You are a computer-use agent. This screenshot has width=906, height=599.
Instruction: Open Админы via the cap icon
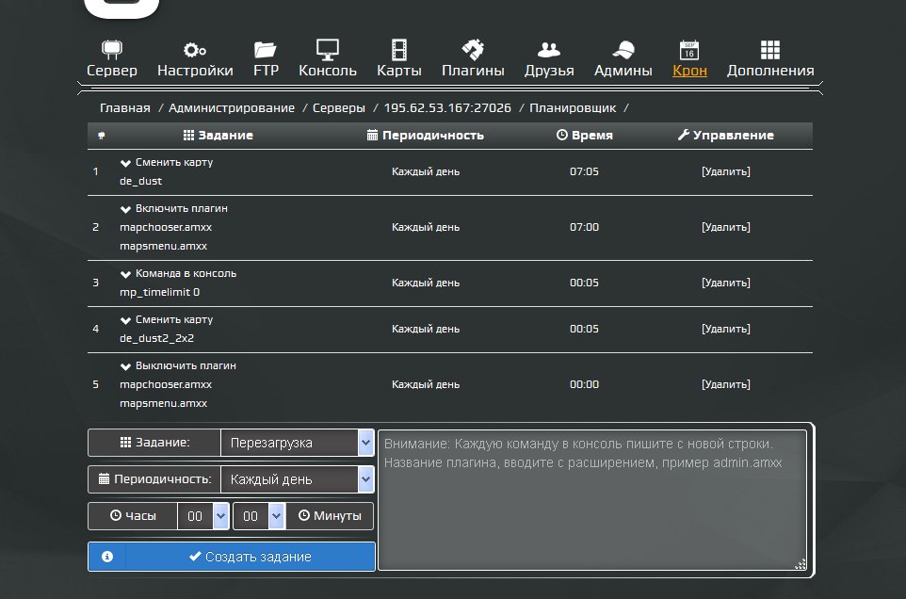[x=623, y=50]
